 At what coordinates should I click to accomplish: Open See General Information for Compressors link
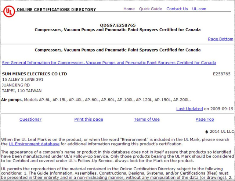coord(109,63)
